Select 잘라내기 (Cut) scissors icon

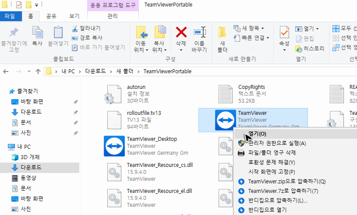point(75,29)
